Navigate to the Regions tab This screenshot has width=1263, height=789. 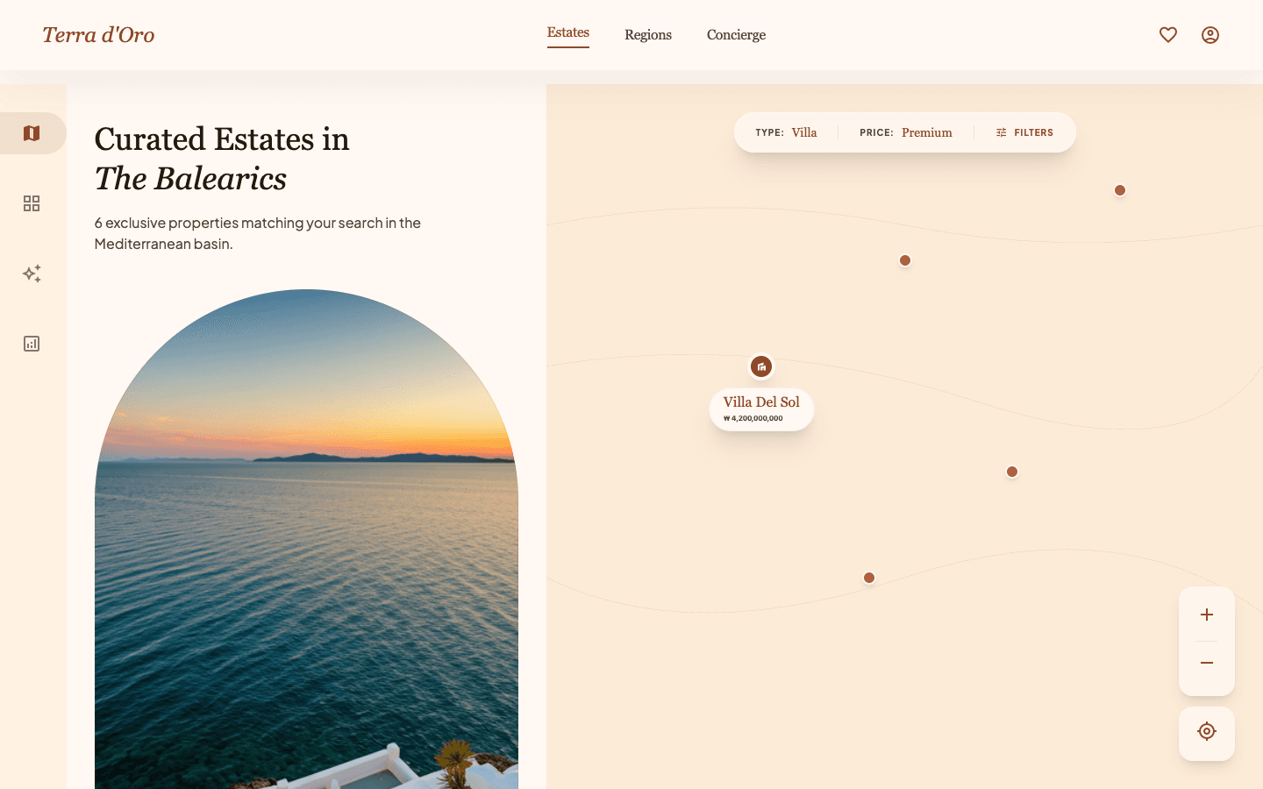click(x=647, y=35)
